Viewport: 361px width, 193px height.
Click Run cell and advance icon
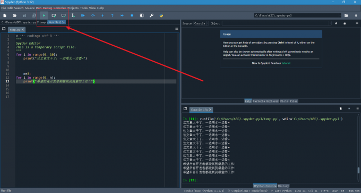(x=64, y=15)
